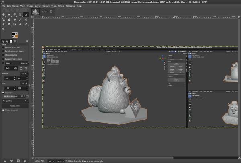Open the tool options dock menu button
Viewport: 241px width, 163px height.
[27, 41]
